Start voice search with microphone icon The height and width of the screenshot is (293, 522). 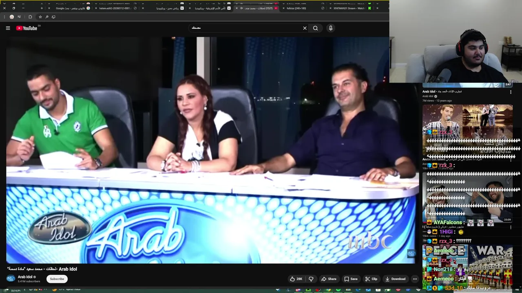click(331, 28)
